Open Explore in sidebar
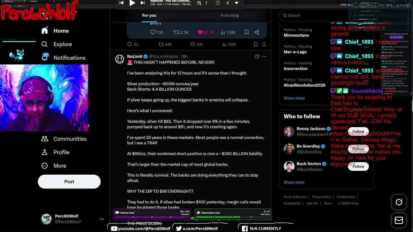The height and width of the screenshot is (232, 413). (x=56, y=44)
